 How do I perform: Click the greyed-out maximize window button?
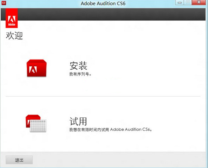point(188,2)
